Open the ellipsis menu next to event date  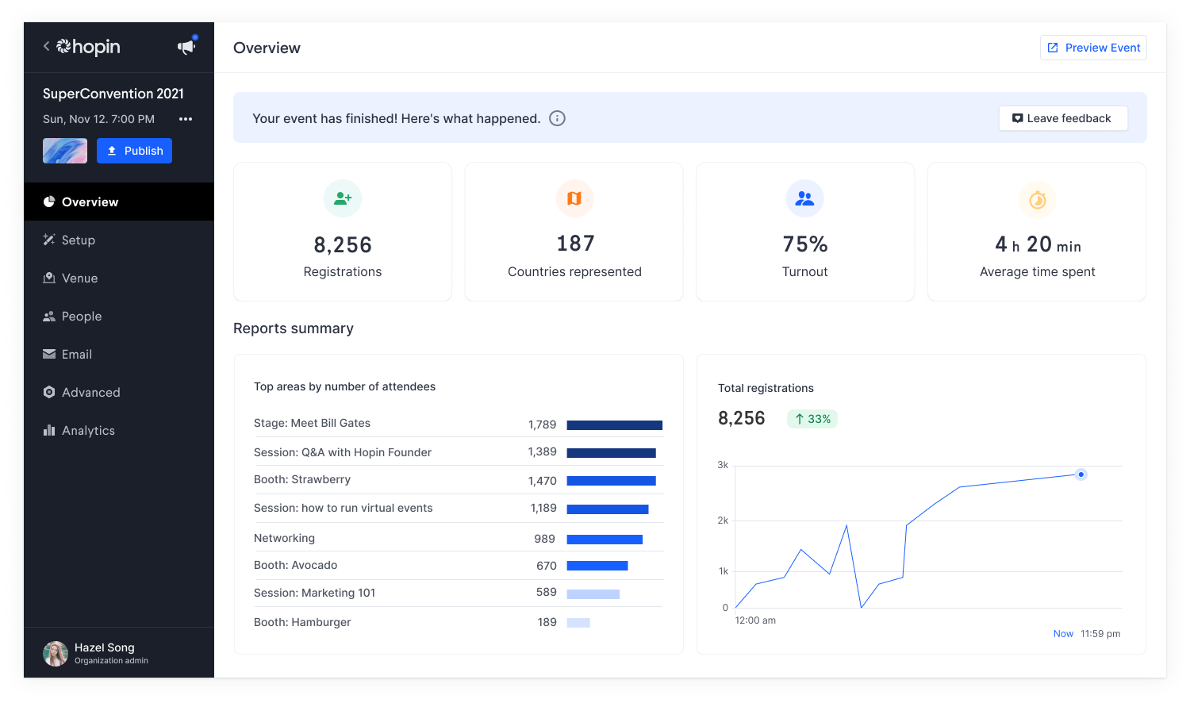coord(185,118)
